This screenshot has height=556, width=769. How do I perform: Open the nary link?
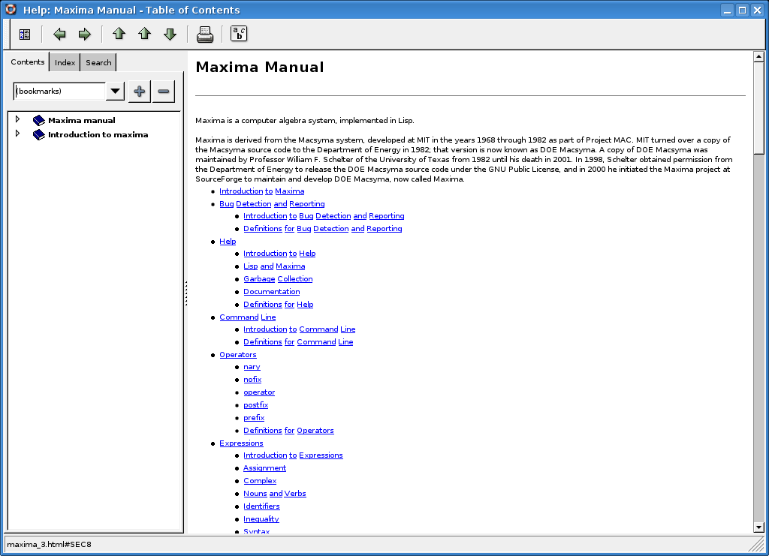[x=252, y=367]
